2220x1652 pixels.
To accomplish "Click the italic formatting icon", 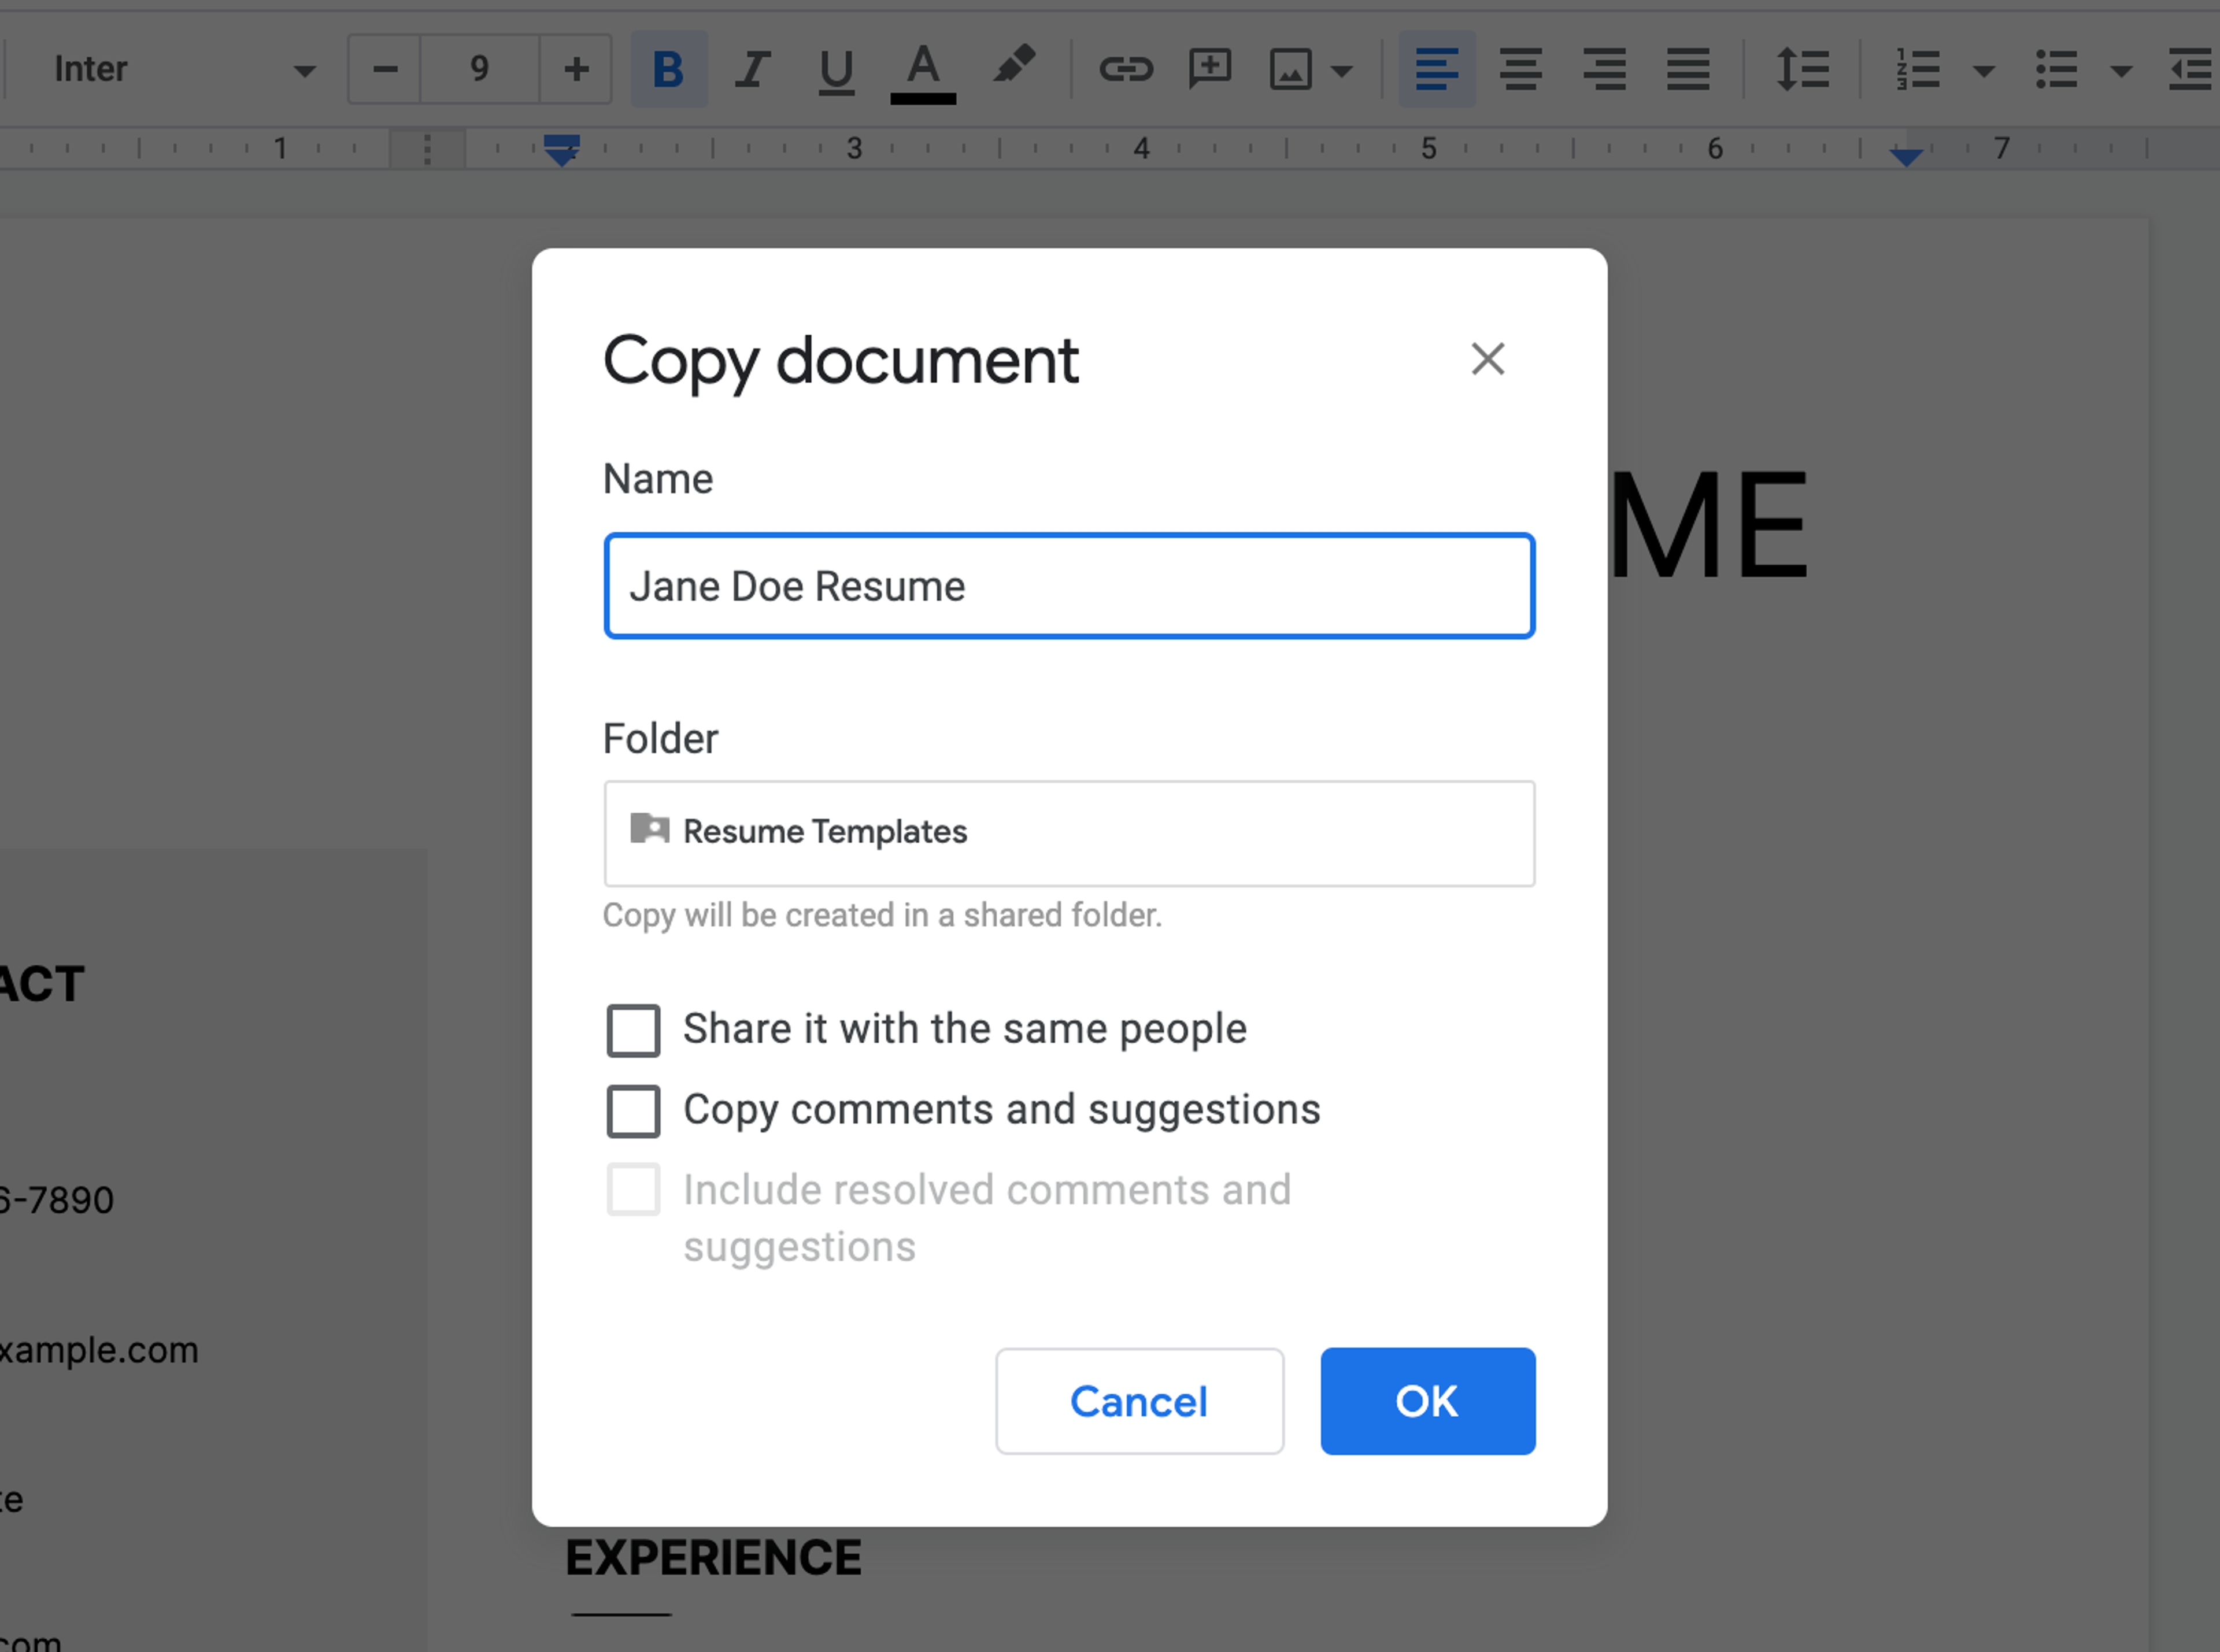I will point(751,69).
